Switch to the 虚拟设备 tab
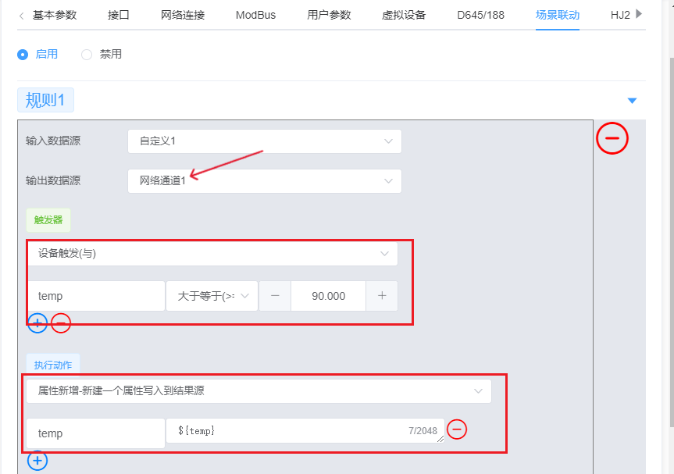The height and width of the screenshot is (474, 674). (x=404, y=15)
